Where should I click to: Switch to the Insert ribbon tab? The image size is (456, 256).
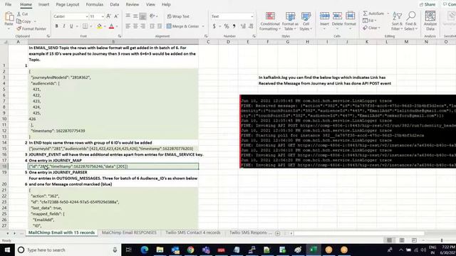coord(43,4)
